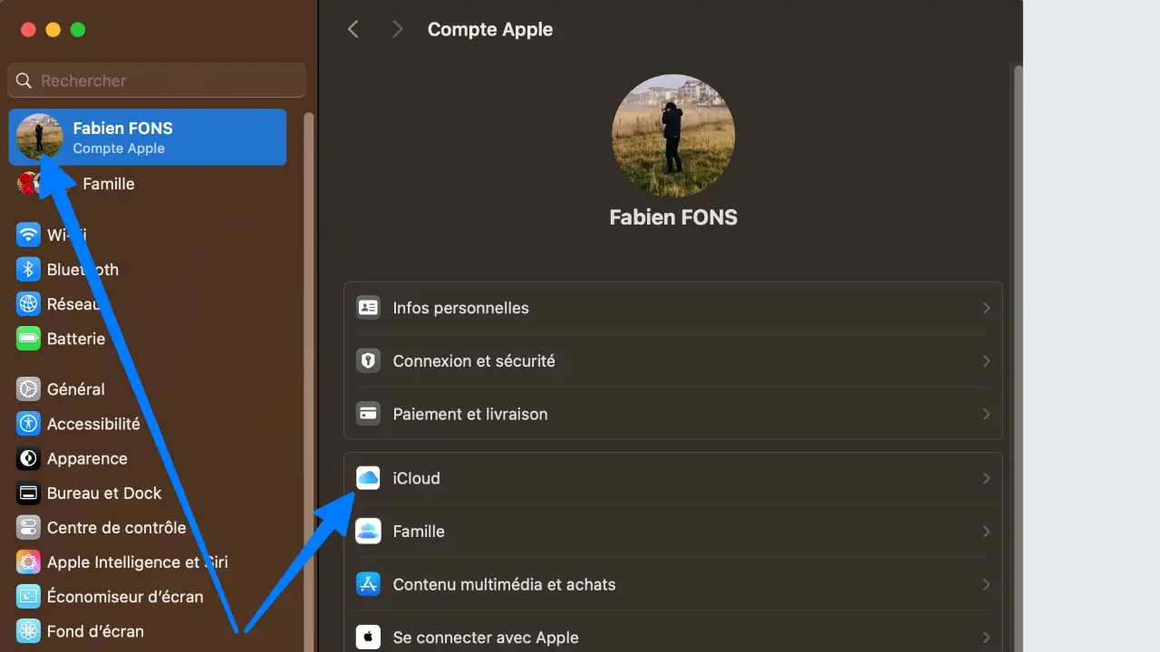Click the Batterie label in sidebar
This screenshot has height=652, width=1160.
(76, 339)
